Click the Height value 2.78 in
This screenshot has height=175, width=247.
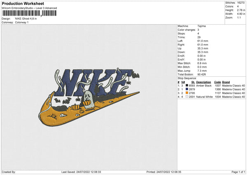tap(241, 10)
